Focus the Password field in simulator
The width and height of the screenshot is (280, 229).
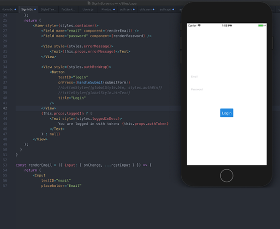[x=226, y=89]
